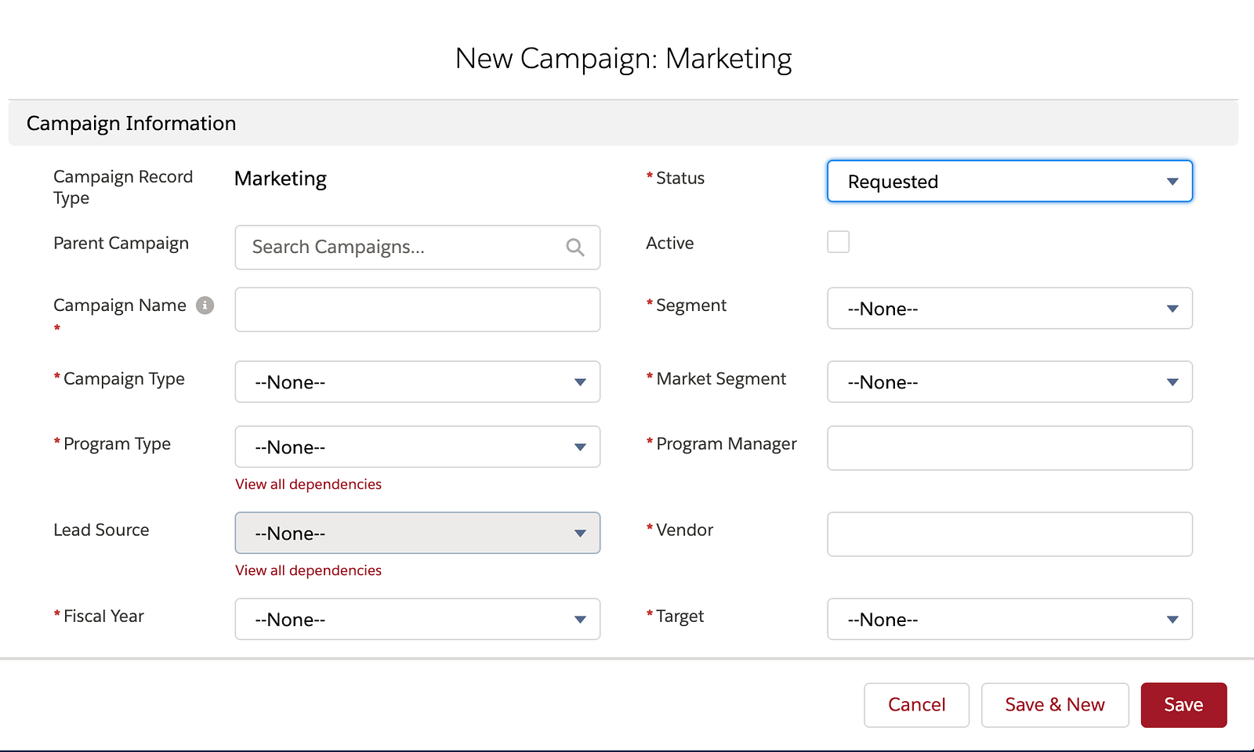The height and width of the screenshot is (752, 1254).
Task: Click the red Save button
Action: click(x=1183, y=705)
